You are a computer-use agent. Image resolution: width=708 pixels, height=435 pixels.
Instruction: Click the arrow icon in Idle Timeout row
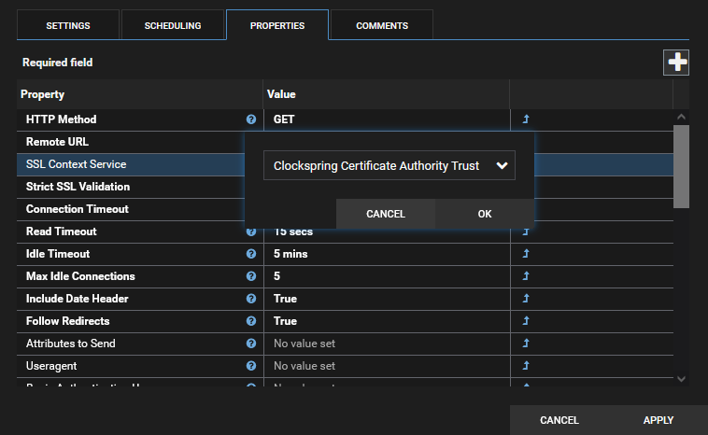526,254
